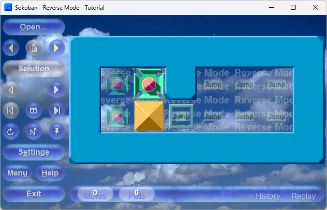This screenshot has height=210, width=327.
Task: Go to next level with yellow right arrow
Action: click(57, 48)
